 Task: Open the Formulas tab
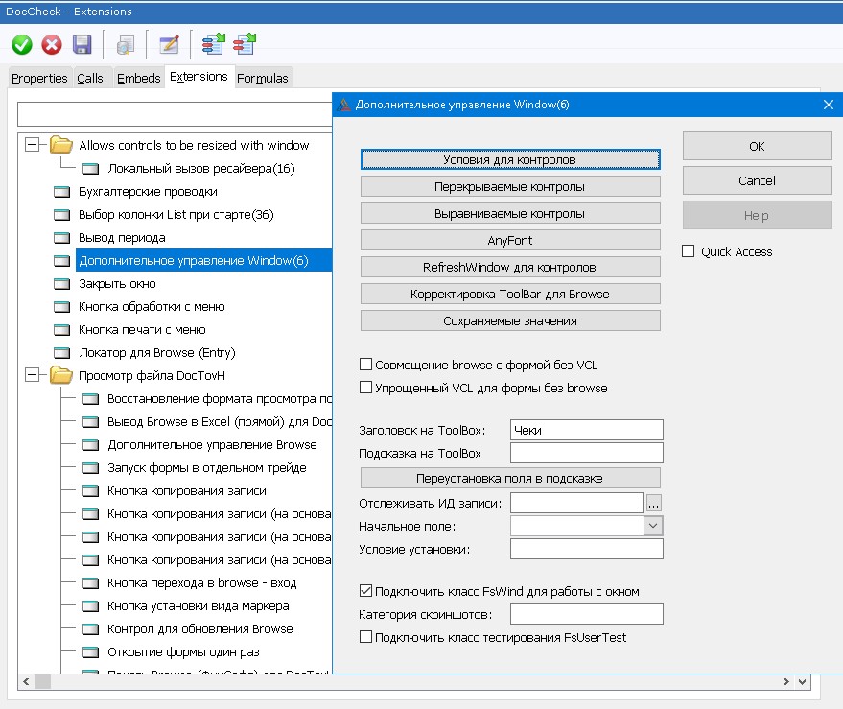click(262, 78)
